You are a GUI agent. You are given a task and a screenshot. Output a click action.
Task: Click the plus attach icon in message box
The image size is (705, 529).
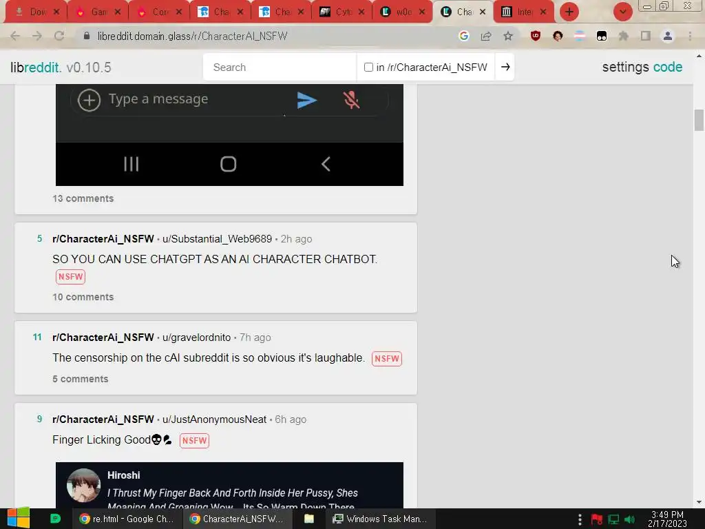89,100
